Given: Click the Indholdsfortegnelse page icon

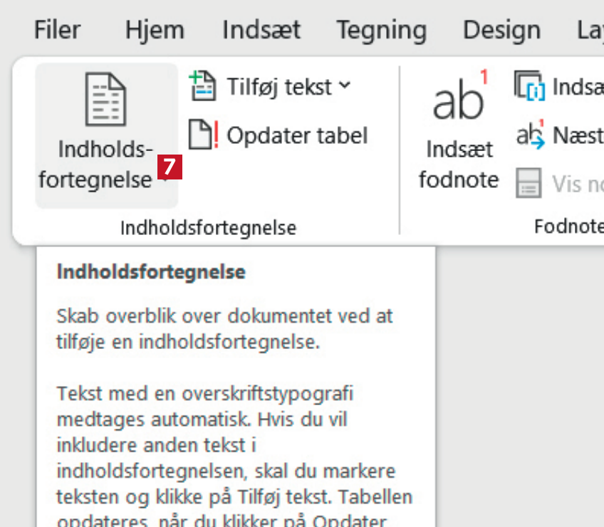Looking at the screenshot, I should click(105, 98).
